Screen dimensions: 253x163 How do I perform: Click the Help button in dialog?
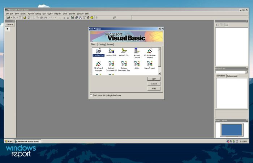[x=154, y=89]
